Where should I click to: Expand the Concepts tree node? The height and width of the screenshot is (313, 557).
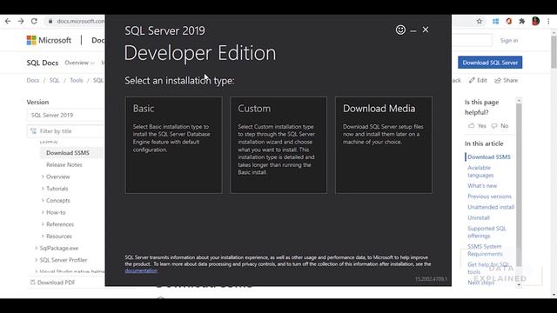pos(43,201)
